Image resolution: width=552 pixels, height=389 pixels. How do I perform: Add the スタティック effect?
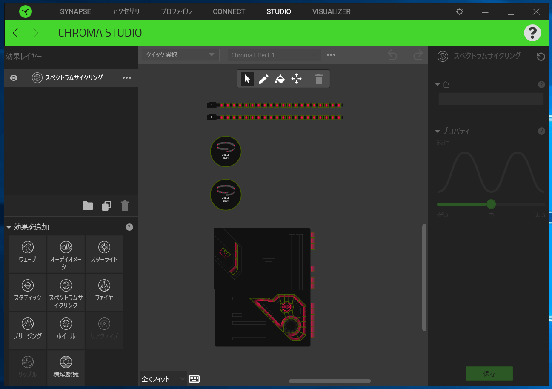coord(28,292)
